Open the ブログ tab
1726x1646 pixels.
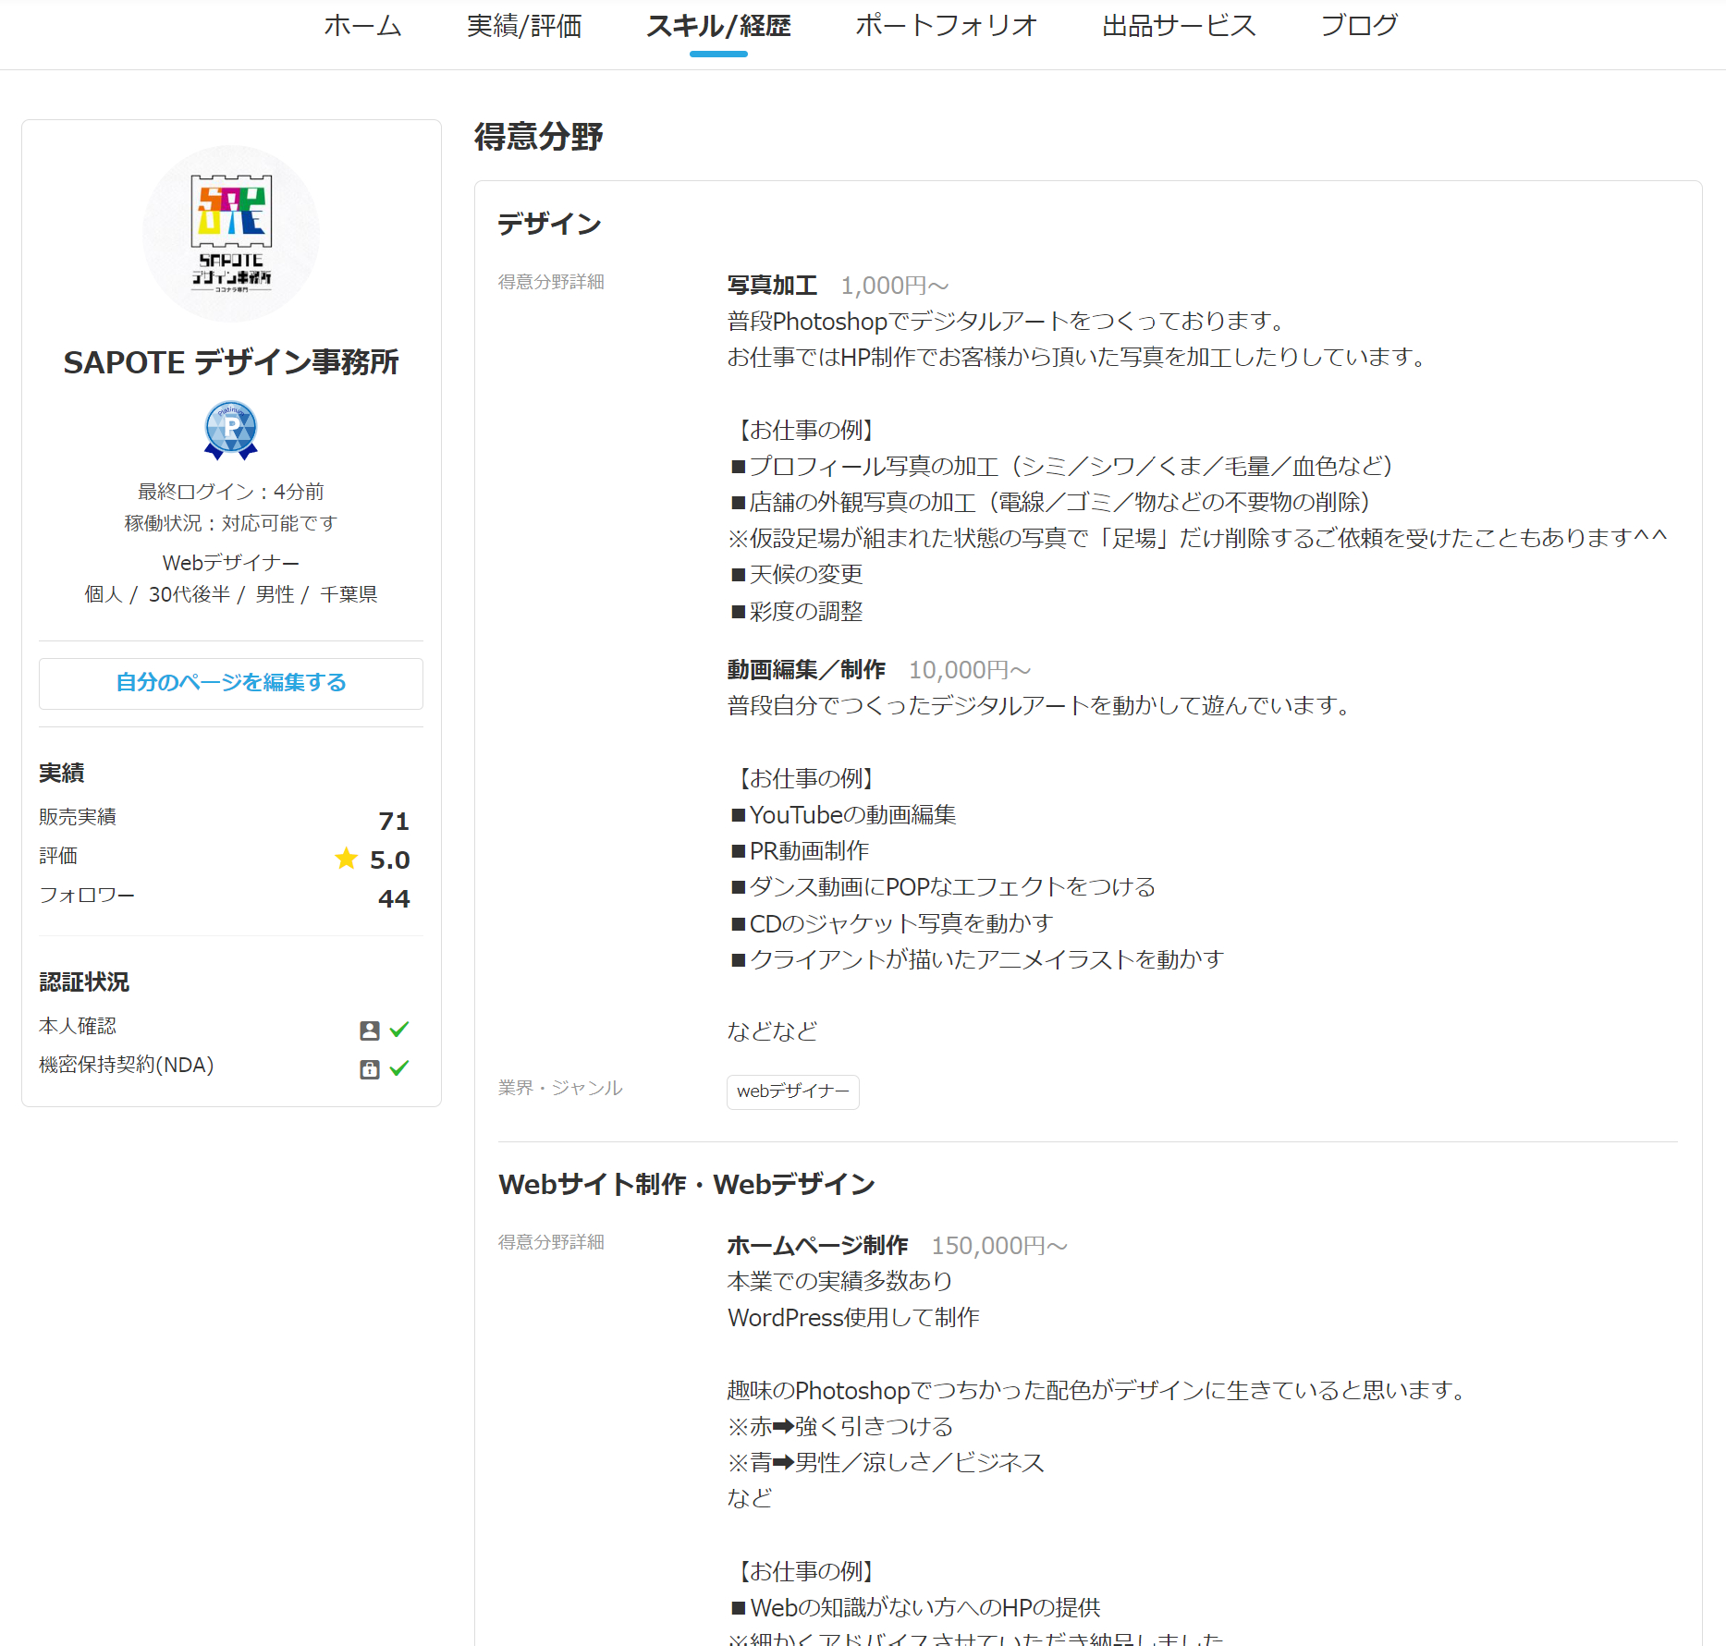pos(1358,26)
